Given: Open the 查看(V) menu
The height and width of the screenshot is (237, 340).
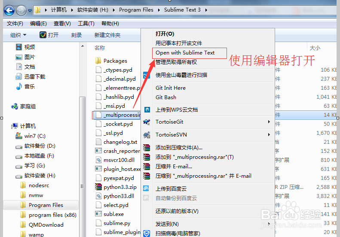Looking at the screenshot, I should point(62,23).
